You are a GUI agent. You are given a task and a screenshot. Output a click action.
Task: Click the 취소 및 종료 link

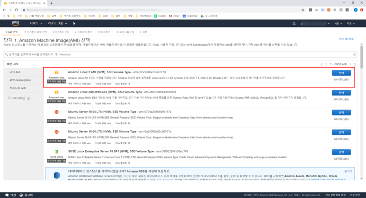click(346, 39)
